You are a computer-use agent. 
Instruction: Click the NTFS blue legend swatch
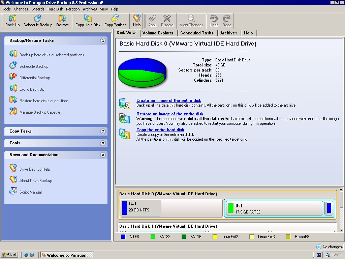[123, 237]
